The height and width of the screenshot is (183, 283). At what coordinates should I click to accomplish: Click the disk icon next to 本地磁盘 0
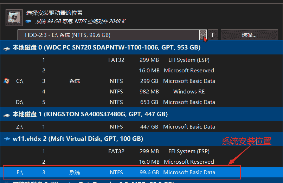pos(7,48)
